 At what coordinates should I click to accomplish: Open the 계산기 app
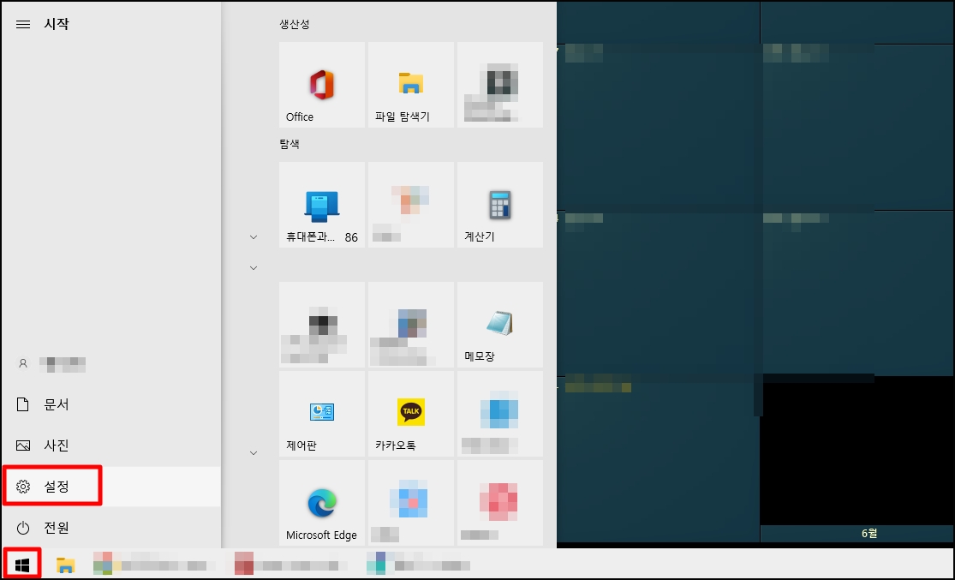[499, 204]
